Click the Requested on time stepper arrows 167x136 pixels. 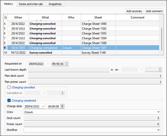(x=67, y=64)
